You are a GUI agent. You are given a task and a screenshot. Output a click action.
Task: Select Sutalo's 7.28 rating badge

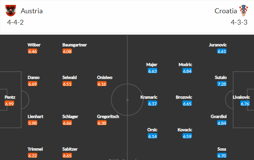click(x=222, y=84)
